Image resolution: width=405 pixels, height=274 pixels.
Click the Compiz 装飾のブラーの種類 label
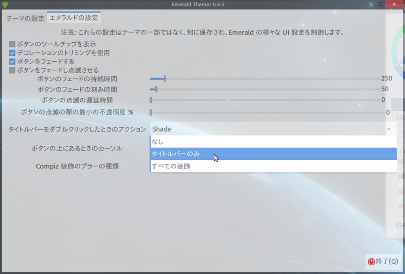tap(77, 166)
